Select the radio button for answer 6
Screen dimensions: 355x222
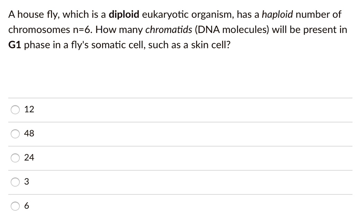click(x=15, y=206)
